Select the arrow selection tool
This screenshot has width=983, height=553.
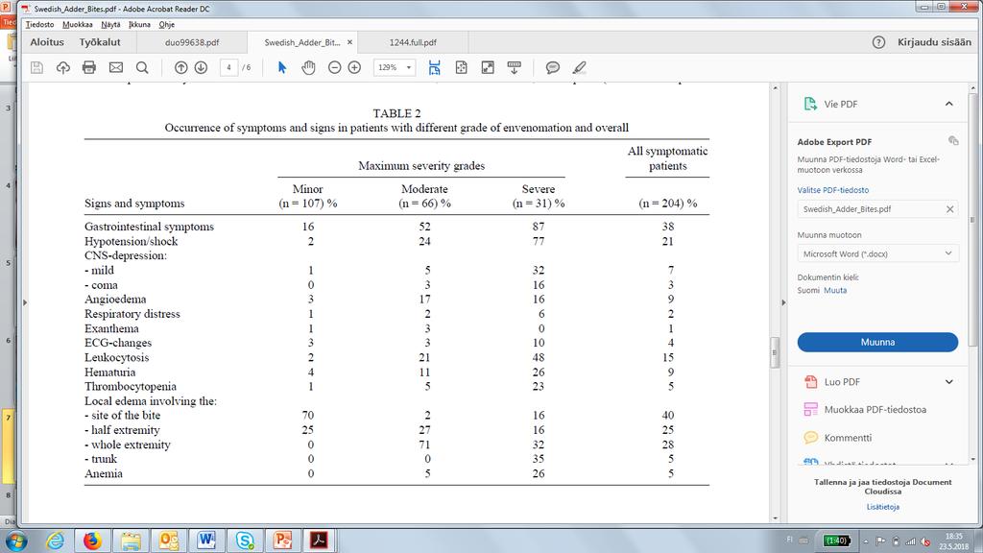282,68
